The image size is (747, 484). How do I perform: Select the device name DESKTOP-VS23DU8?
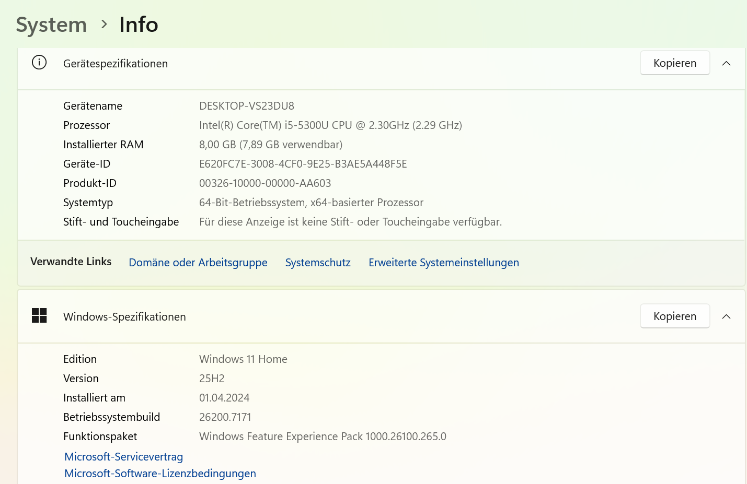pyautogui.click(x=247, y=105)
